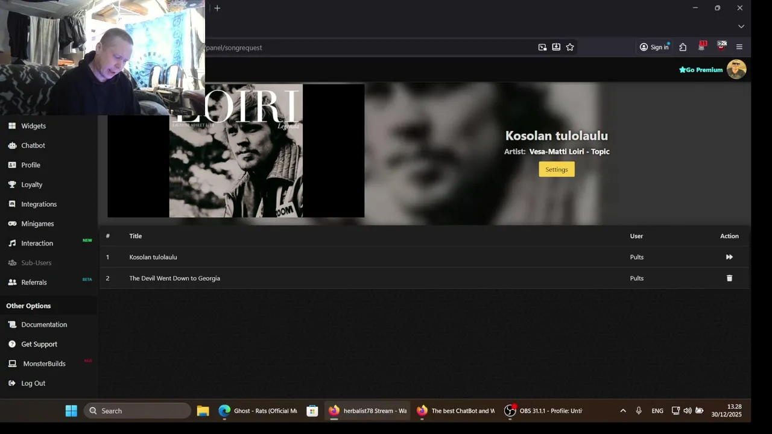Click the Get Support link
772x434 pixels.
point(39,344)
